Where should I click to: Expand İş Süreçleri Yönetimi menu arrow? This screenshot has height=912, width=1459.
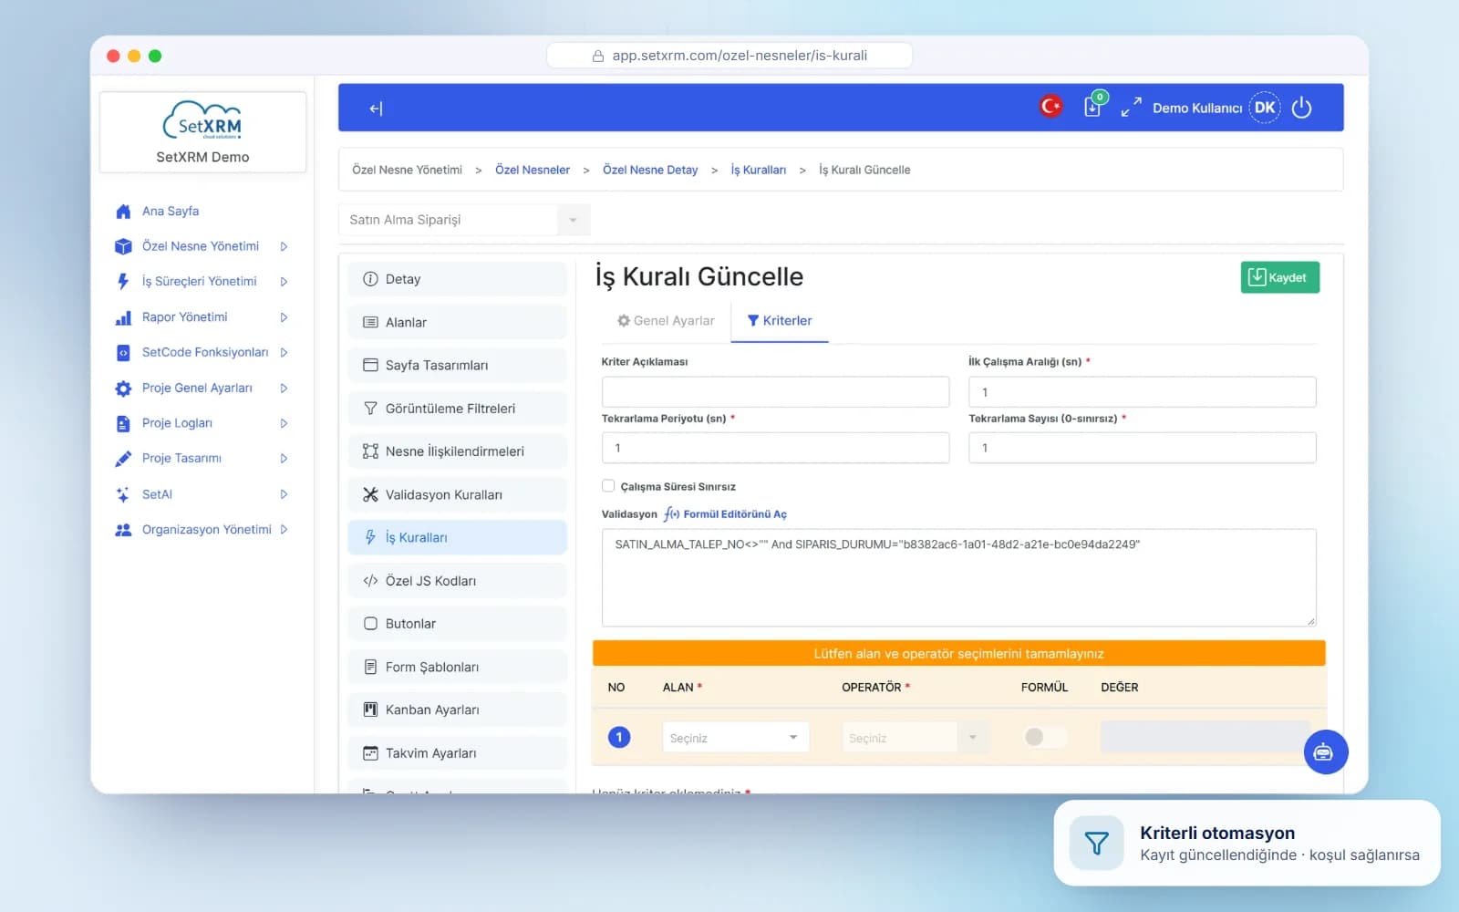tap(284, 282)
